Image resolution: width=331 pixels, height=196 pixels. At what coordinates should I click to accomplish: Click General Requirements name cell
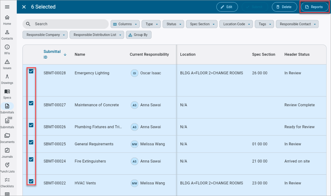pyautogui.click(x=94, y=144)
